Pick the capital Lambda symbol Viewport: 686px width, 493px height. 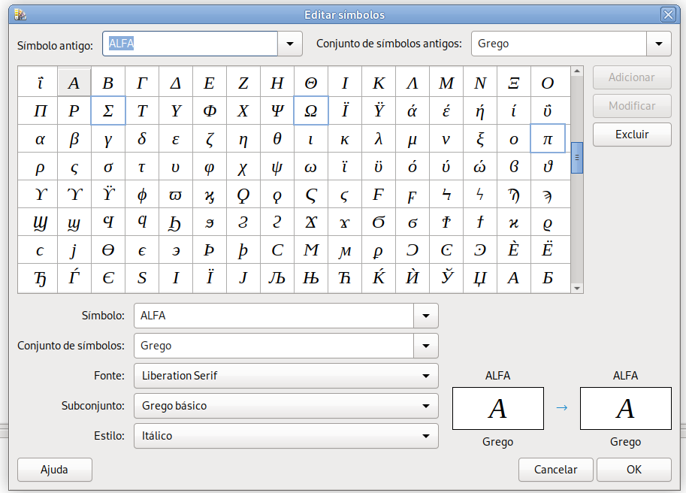(412, 83)
